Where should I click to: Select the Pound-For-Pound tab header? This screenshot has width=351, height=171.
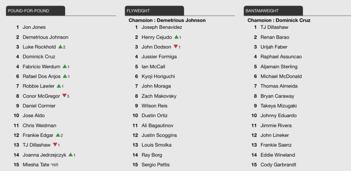tap(36, 11)
